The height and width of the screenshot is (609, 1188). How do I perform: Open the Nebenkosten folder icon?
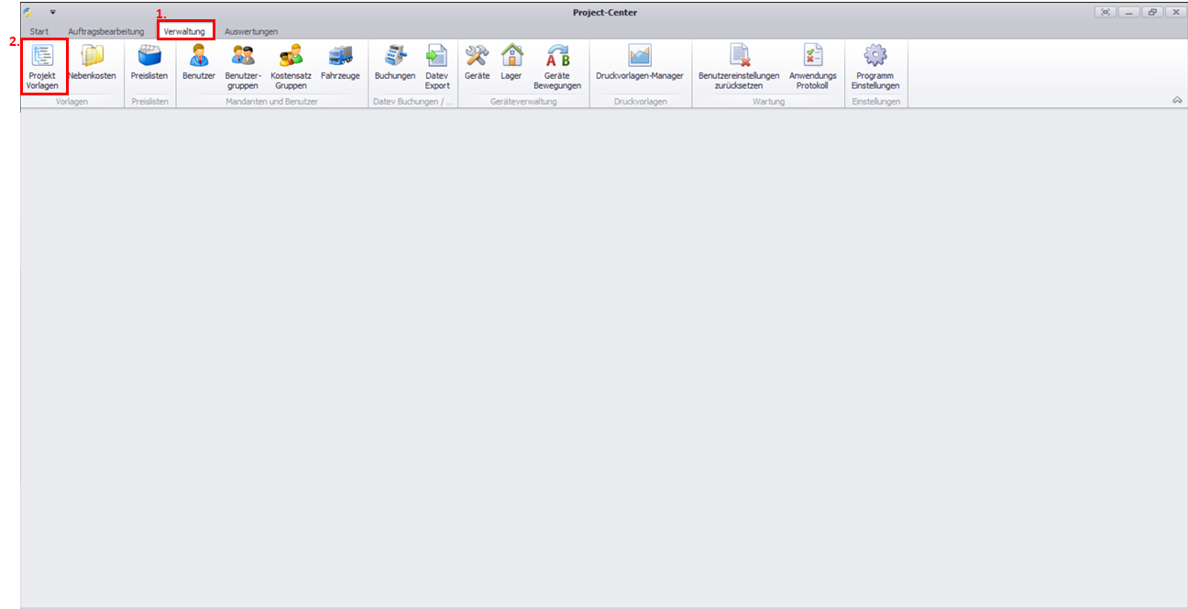click(92, 57)
